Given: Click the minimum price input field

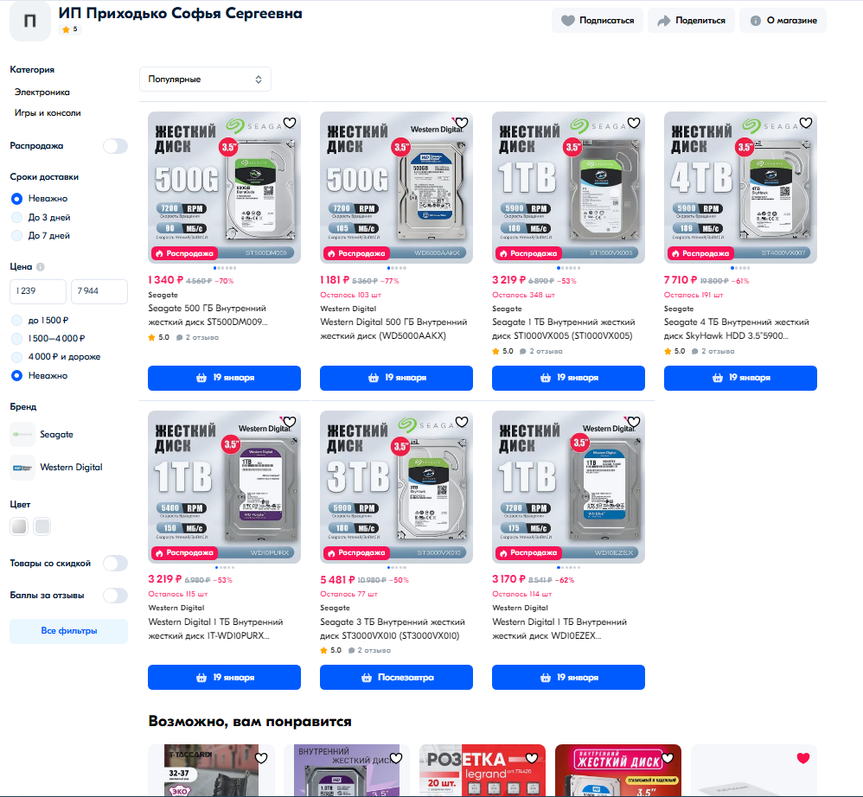Looking at the screenshot, I should 38,291.
